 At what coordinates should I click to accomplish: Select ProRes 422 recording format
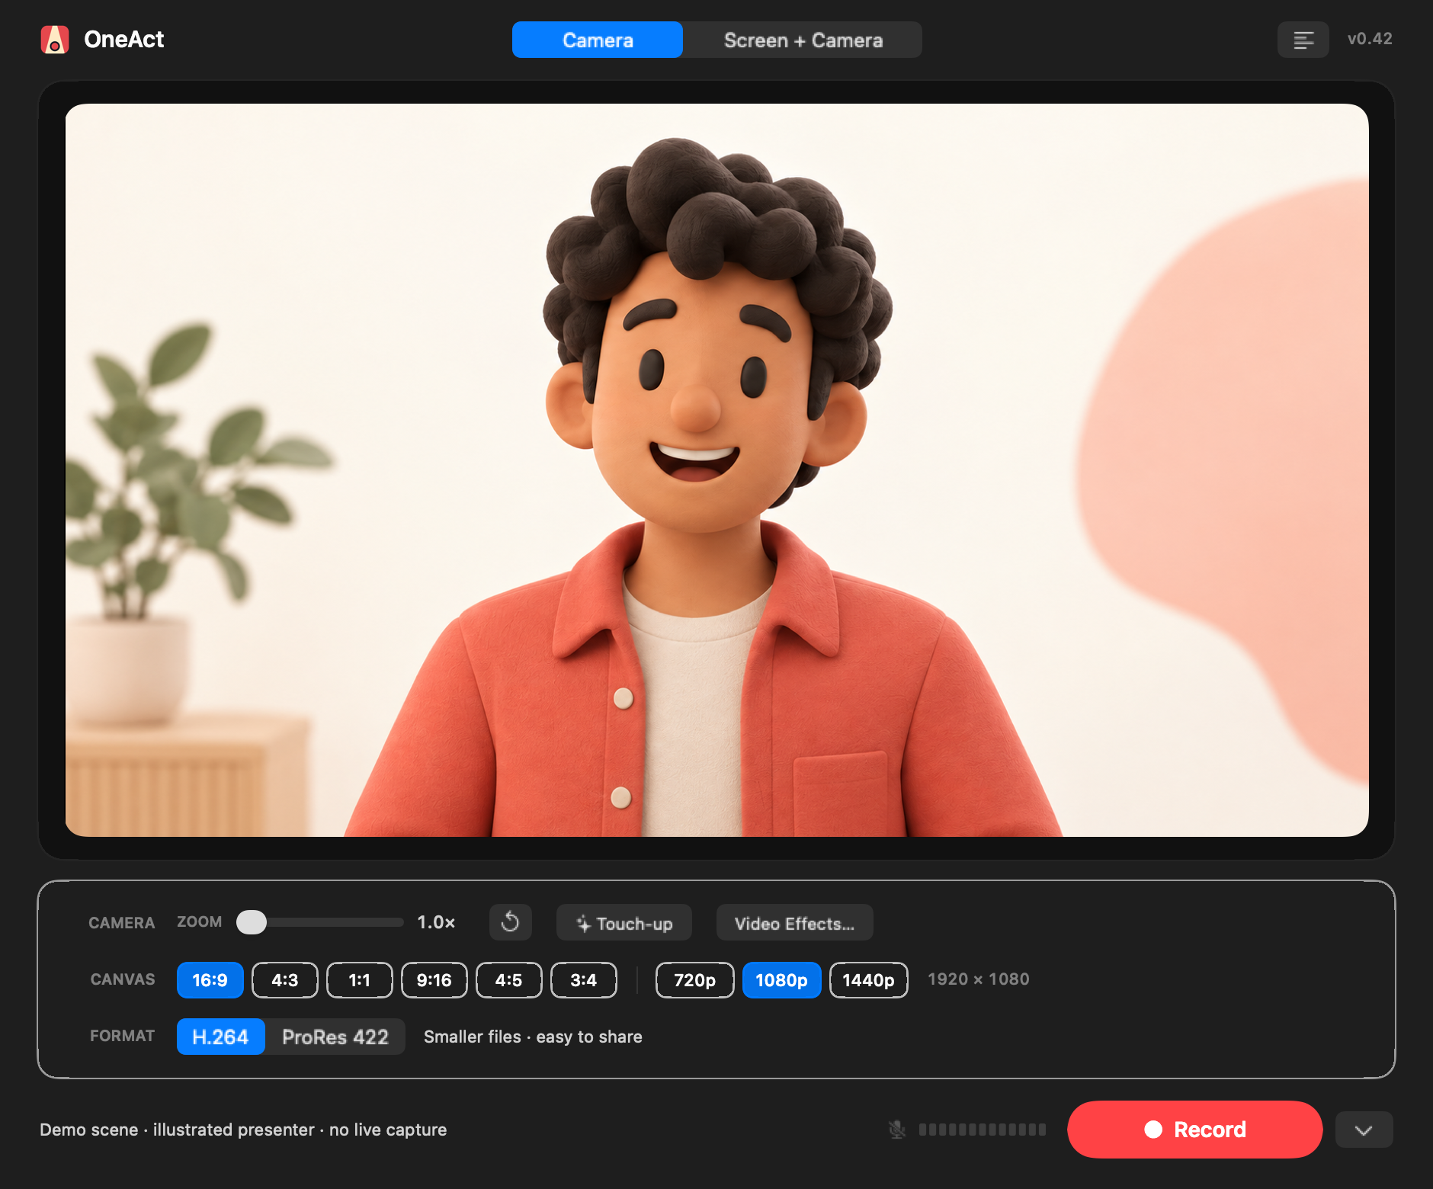click(335, 1037)
